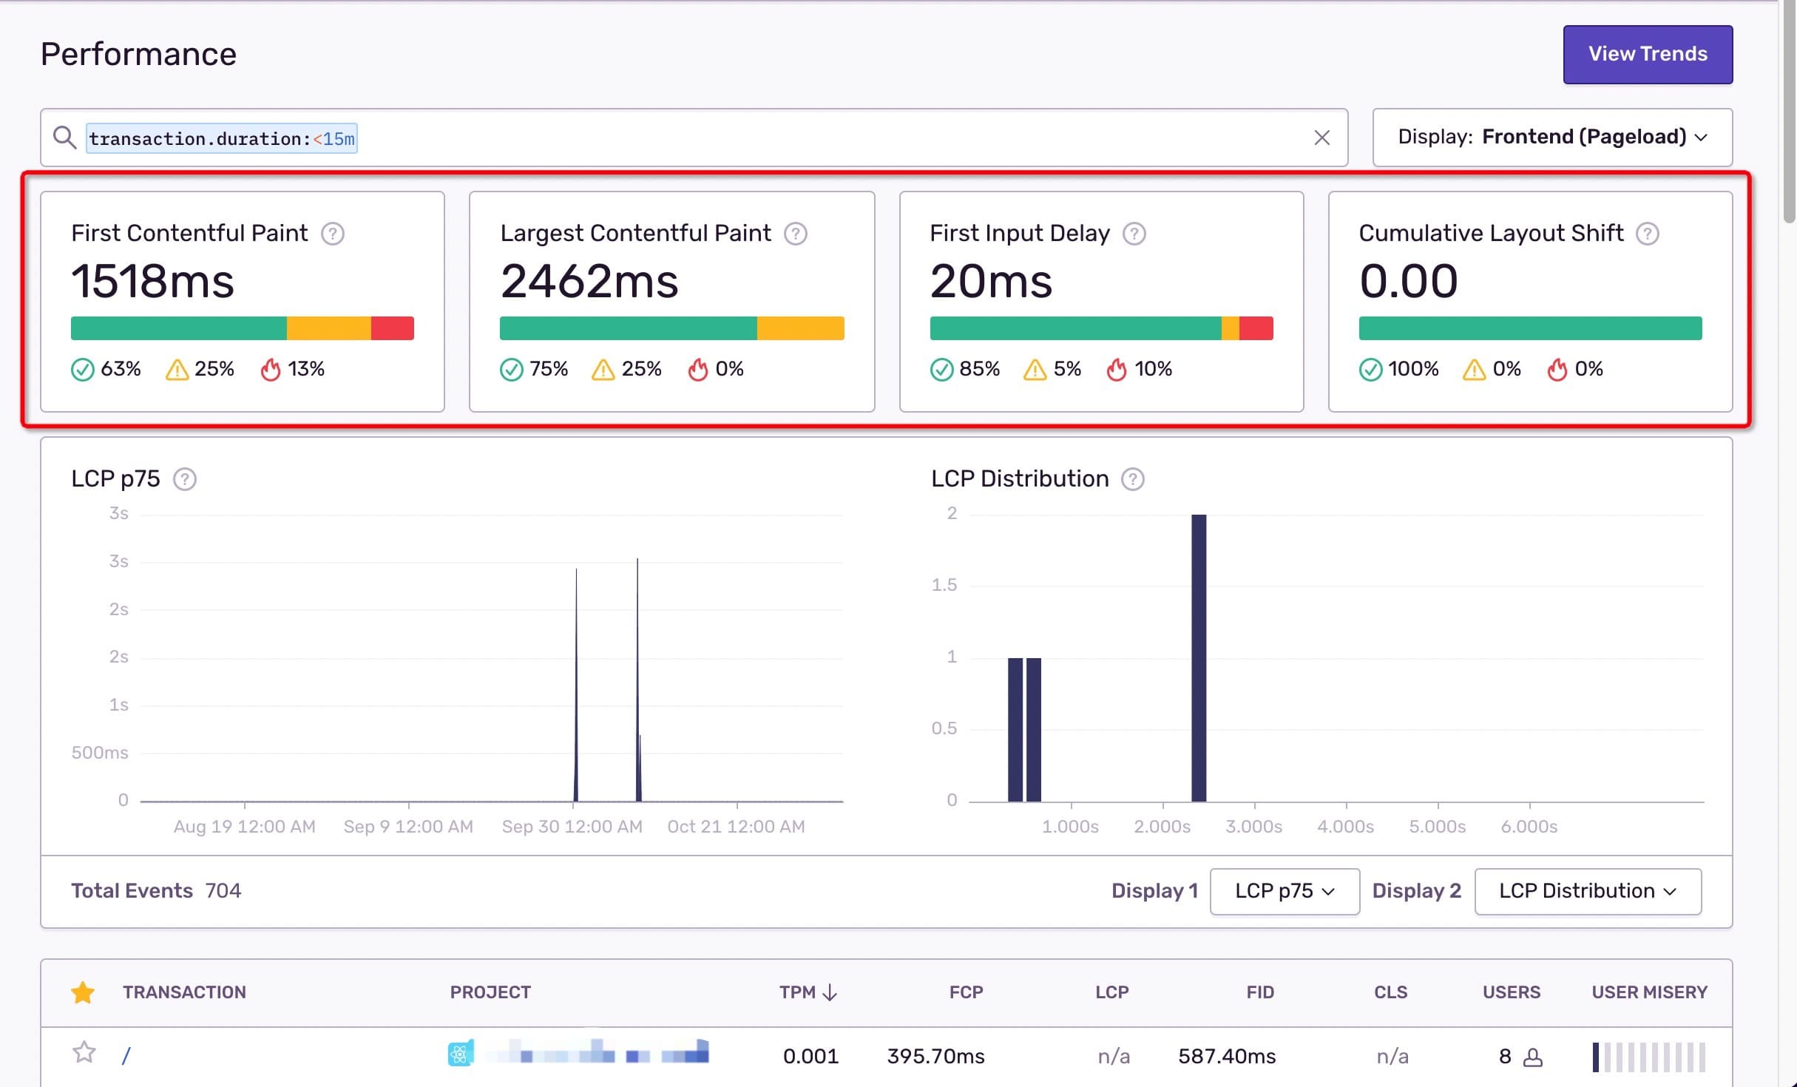The height and width of the screenshot is (1087, 1797).
Task: Click LCP Distribution chart help icon
Action: [x=1132, y=479]
